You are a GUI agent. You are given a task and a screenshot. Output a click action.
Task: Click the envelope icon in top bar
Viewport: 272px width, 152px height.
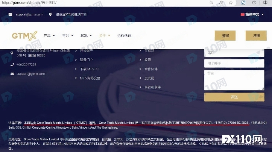(11, 14)
